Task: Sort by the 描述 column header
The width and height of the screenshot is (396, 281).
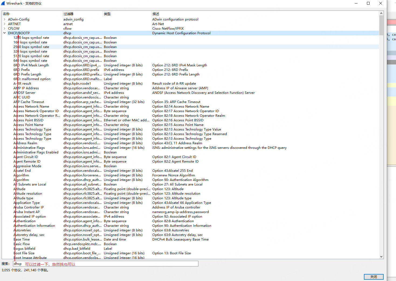Action: coord(265,14)
